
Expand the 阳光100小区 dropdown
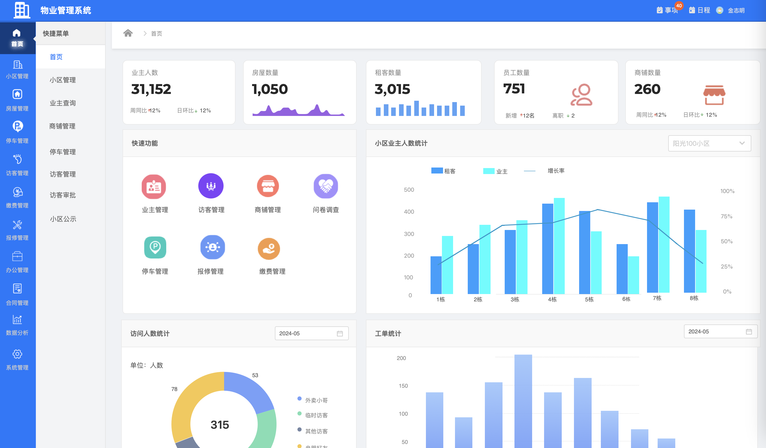710,143
